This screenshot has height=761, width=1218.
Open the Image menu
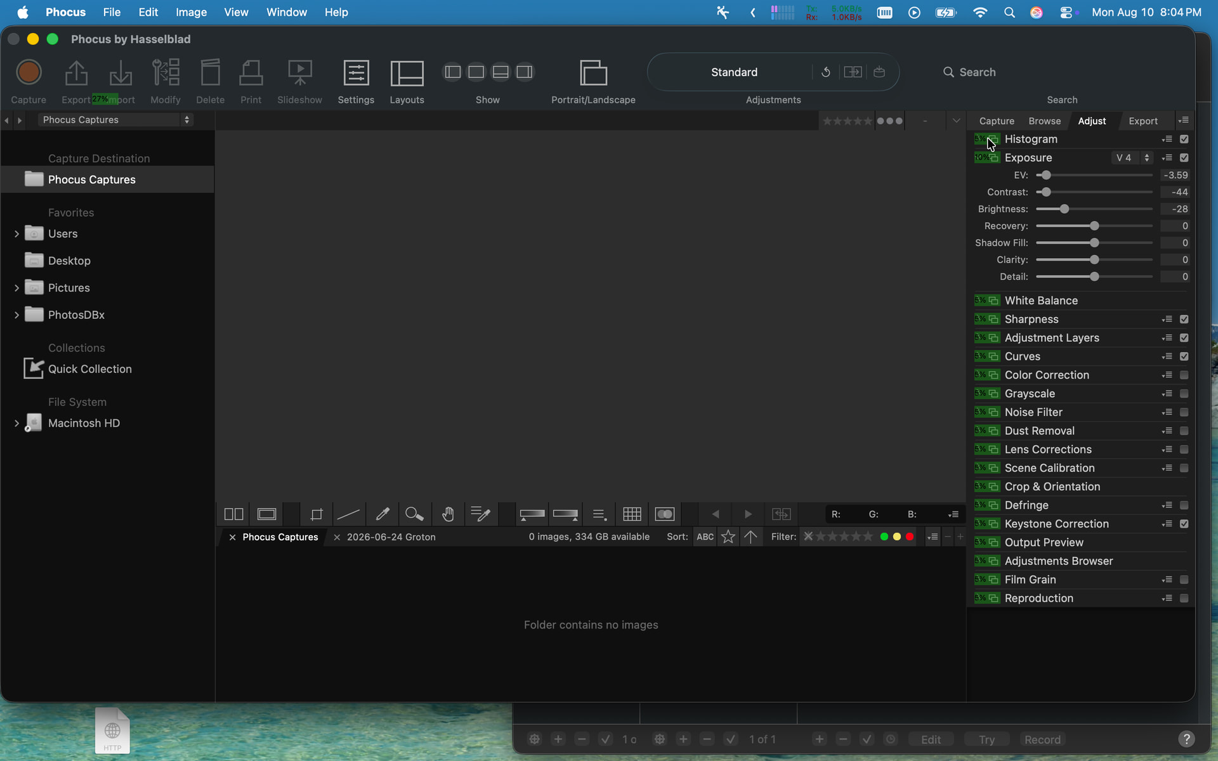pos(191,12)
